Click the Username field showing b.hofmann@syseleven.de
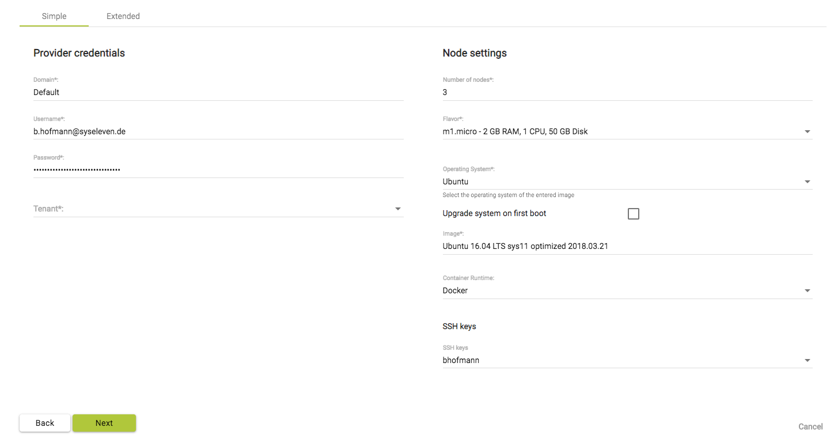 (x=173, y=131)
